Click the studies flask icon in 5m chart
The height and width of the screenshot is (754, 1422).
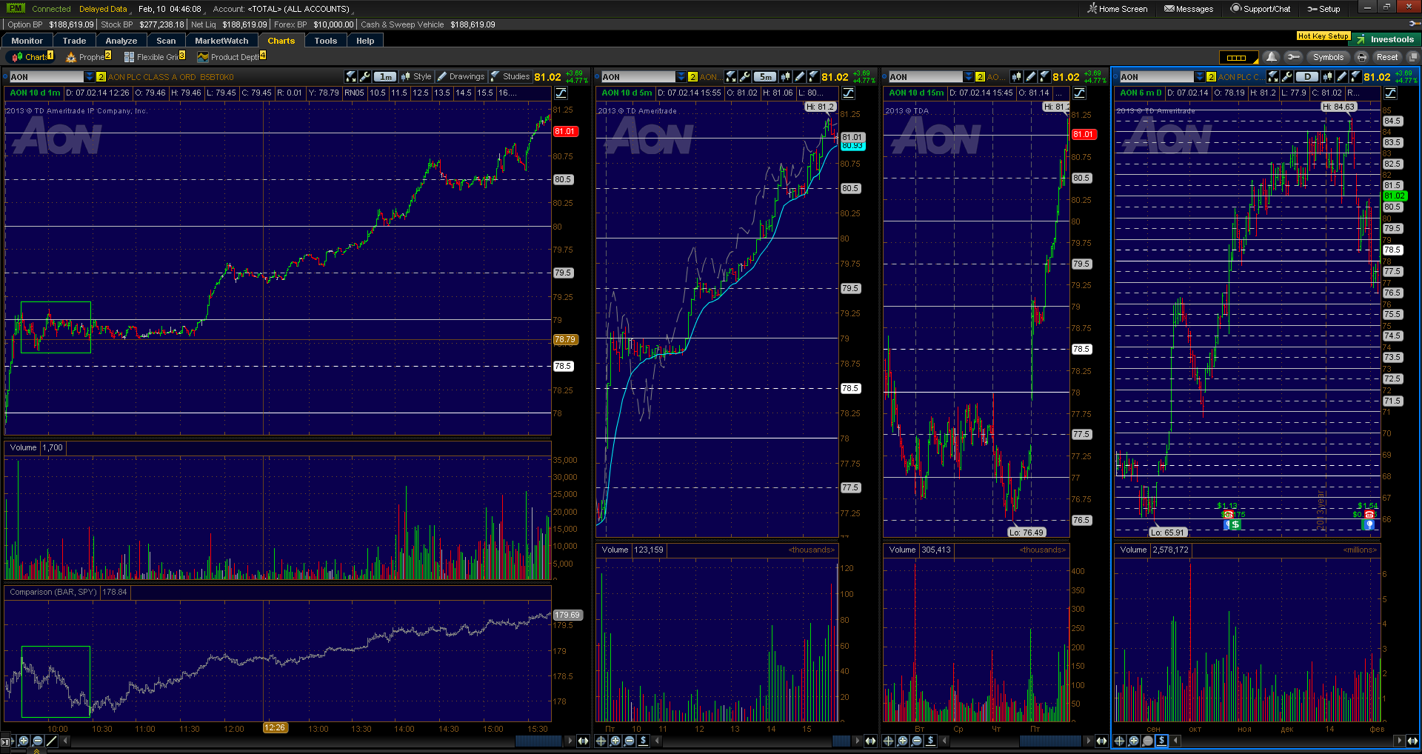click(813, 77)
